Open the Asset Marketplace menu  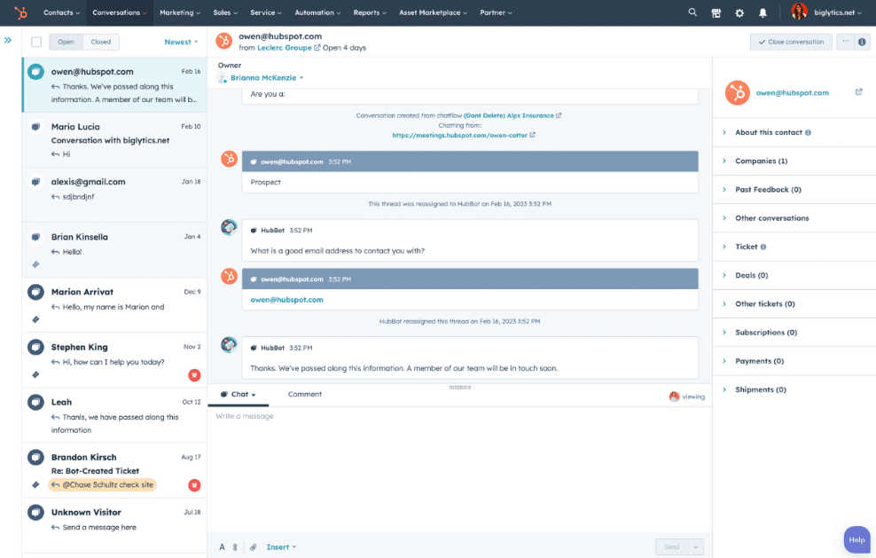click(x=433, y=12)
